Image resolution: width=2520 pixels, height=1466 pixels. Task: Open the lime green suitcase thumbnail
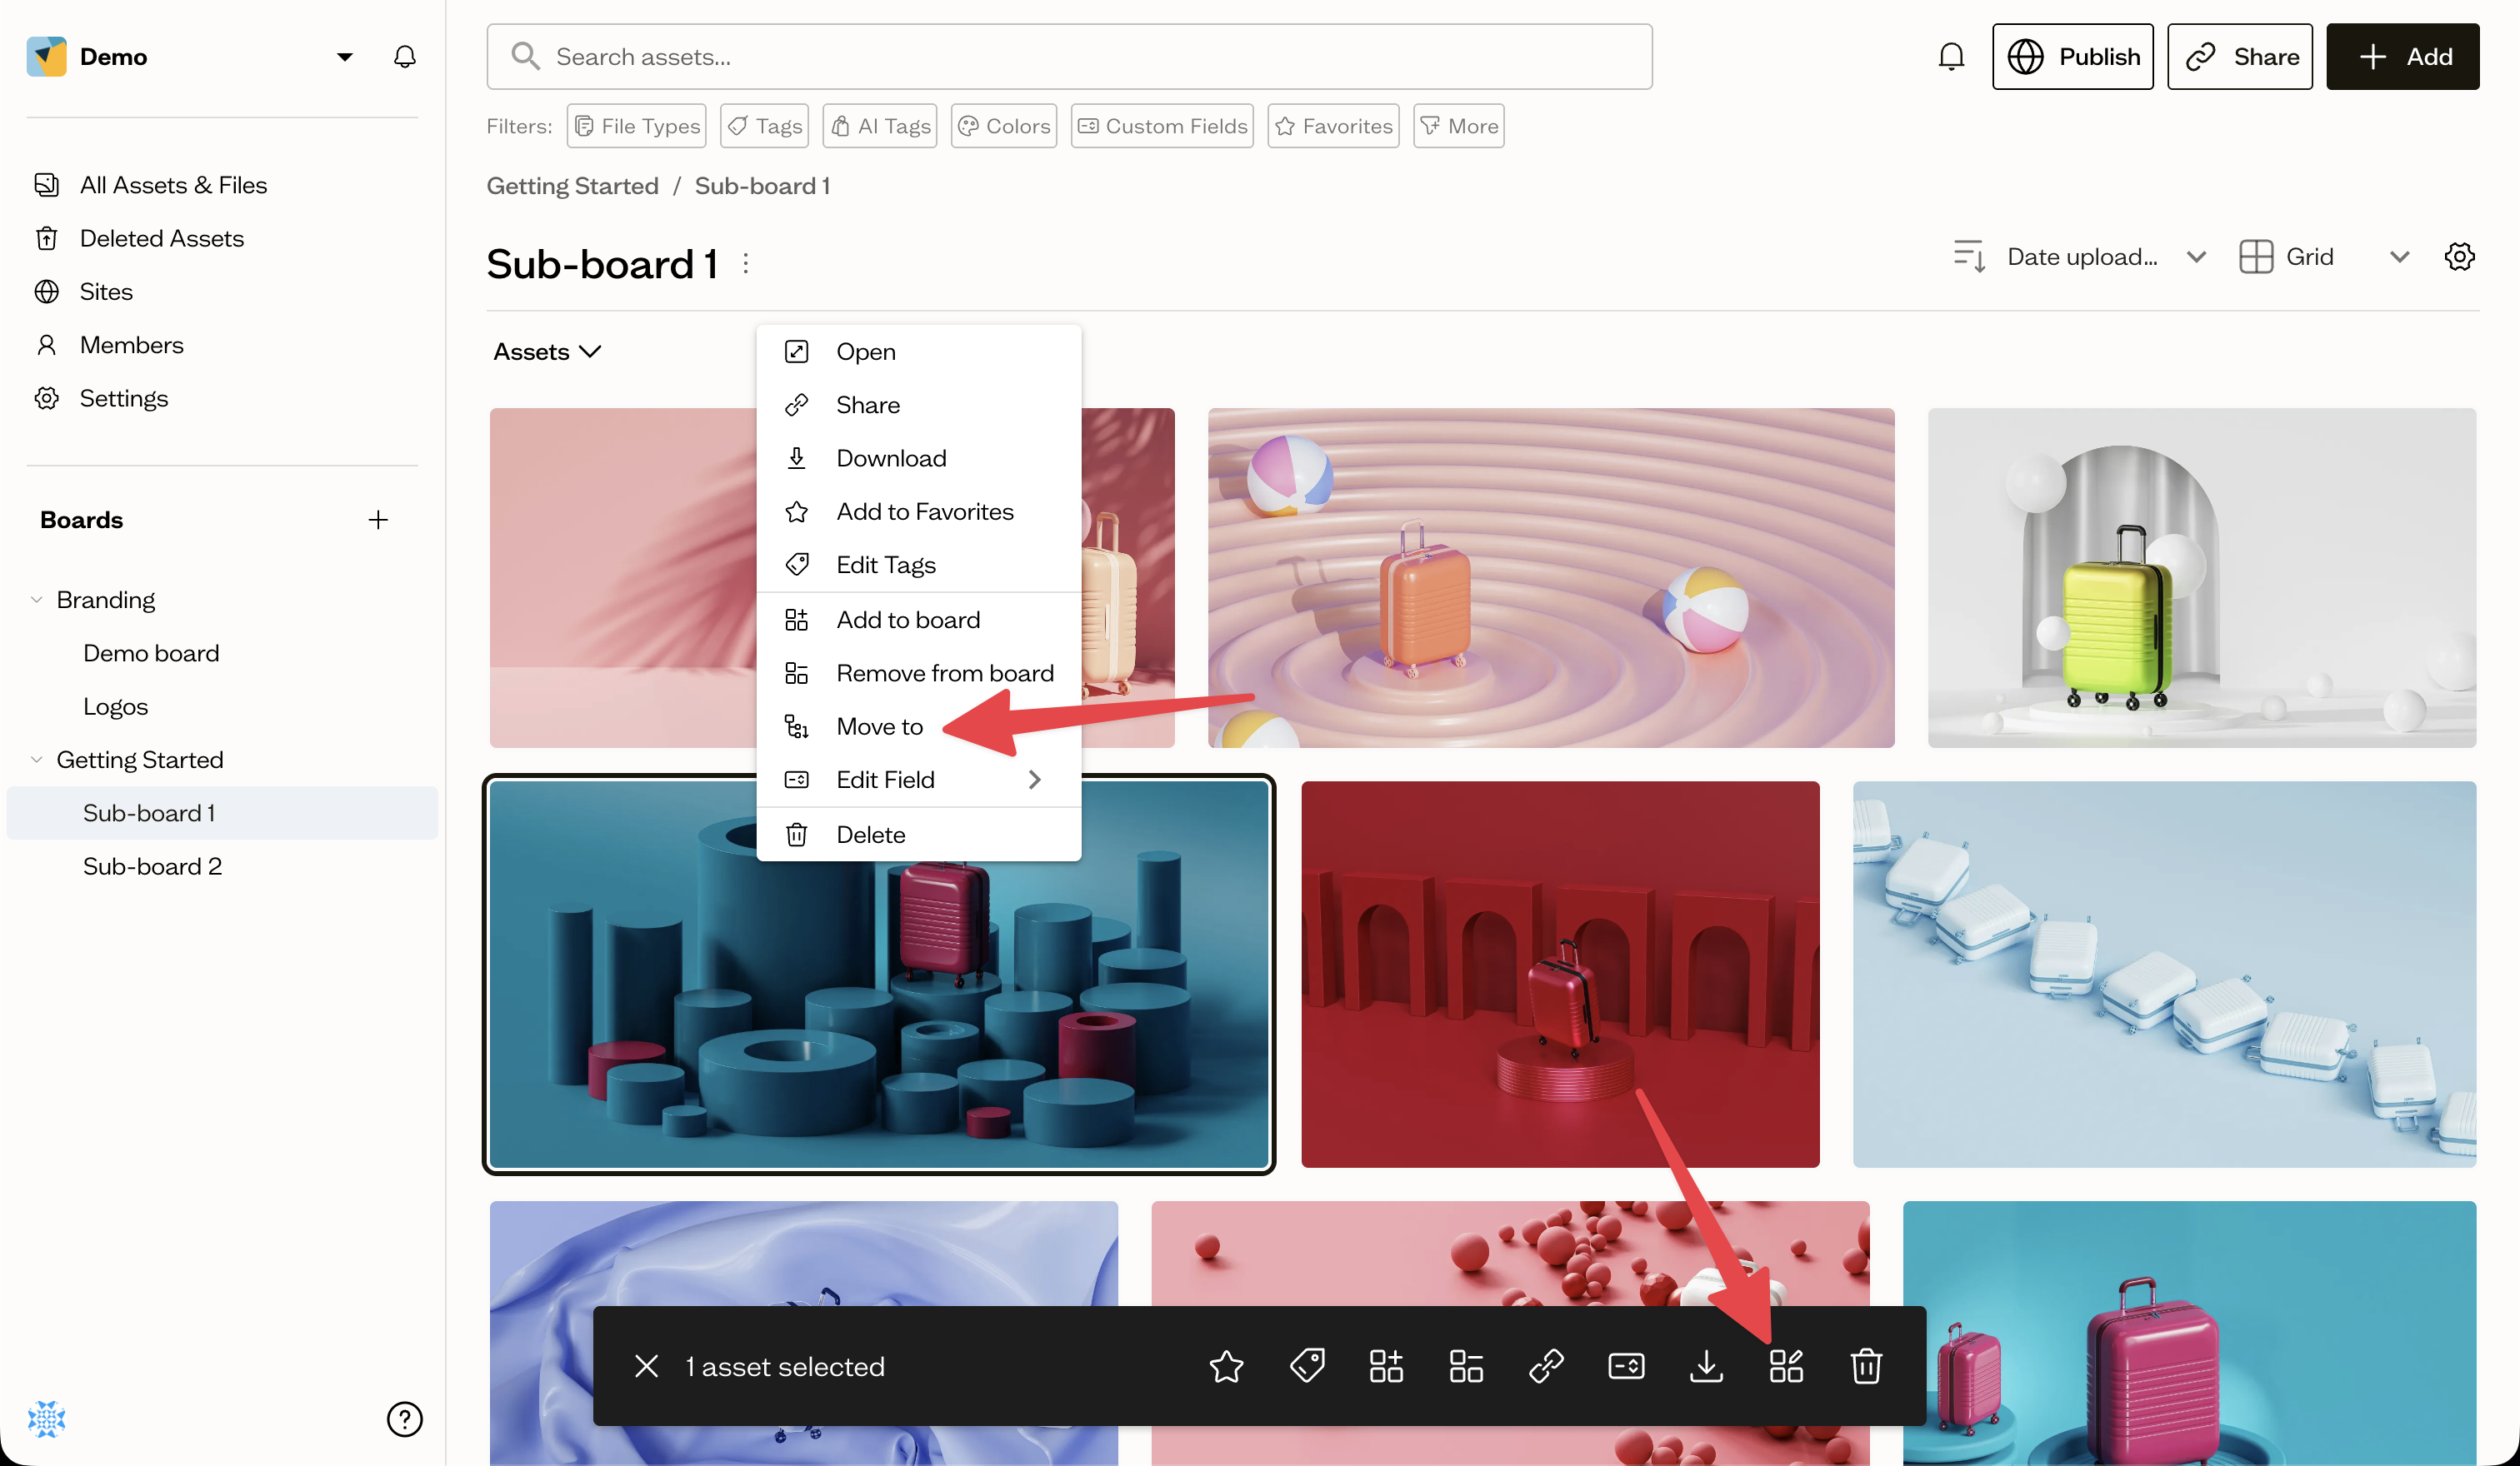coord(2202,577)
